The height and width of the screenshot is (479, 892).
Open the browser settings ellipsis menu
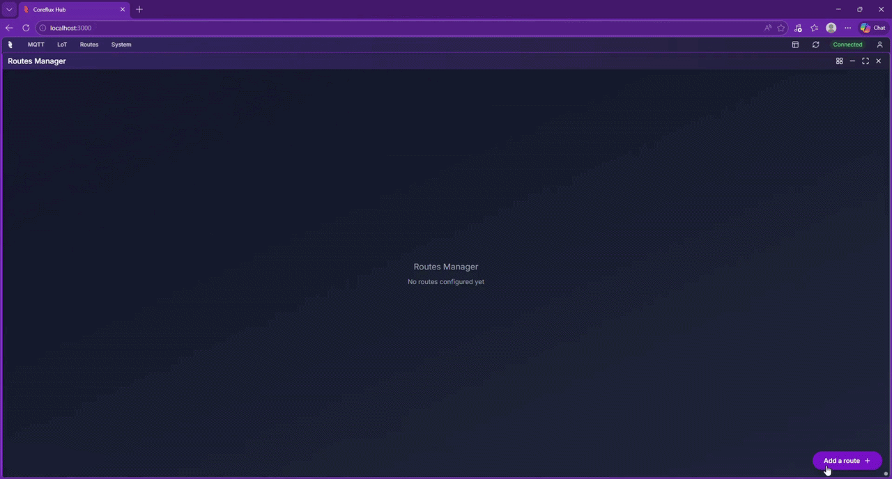point(847,28)
